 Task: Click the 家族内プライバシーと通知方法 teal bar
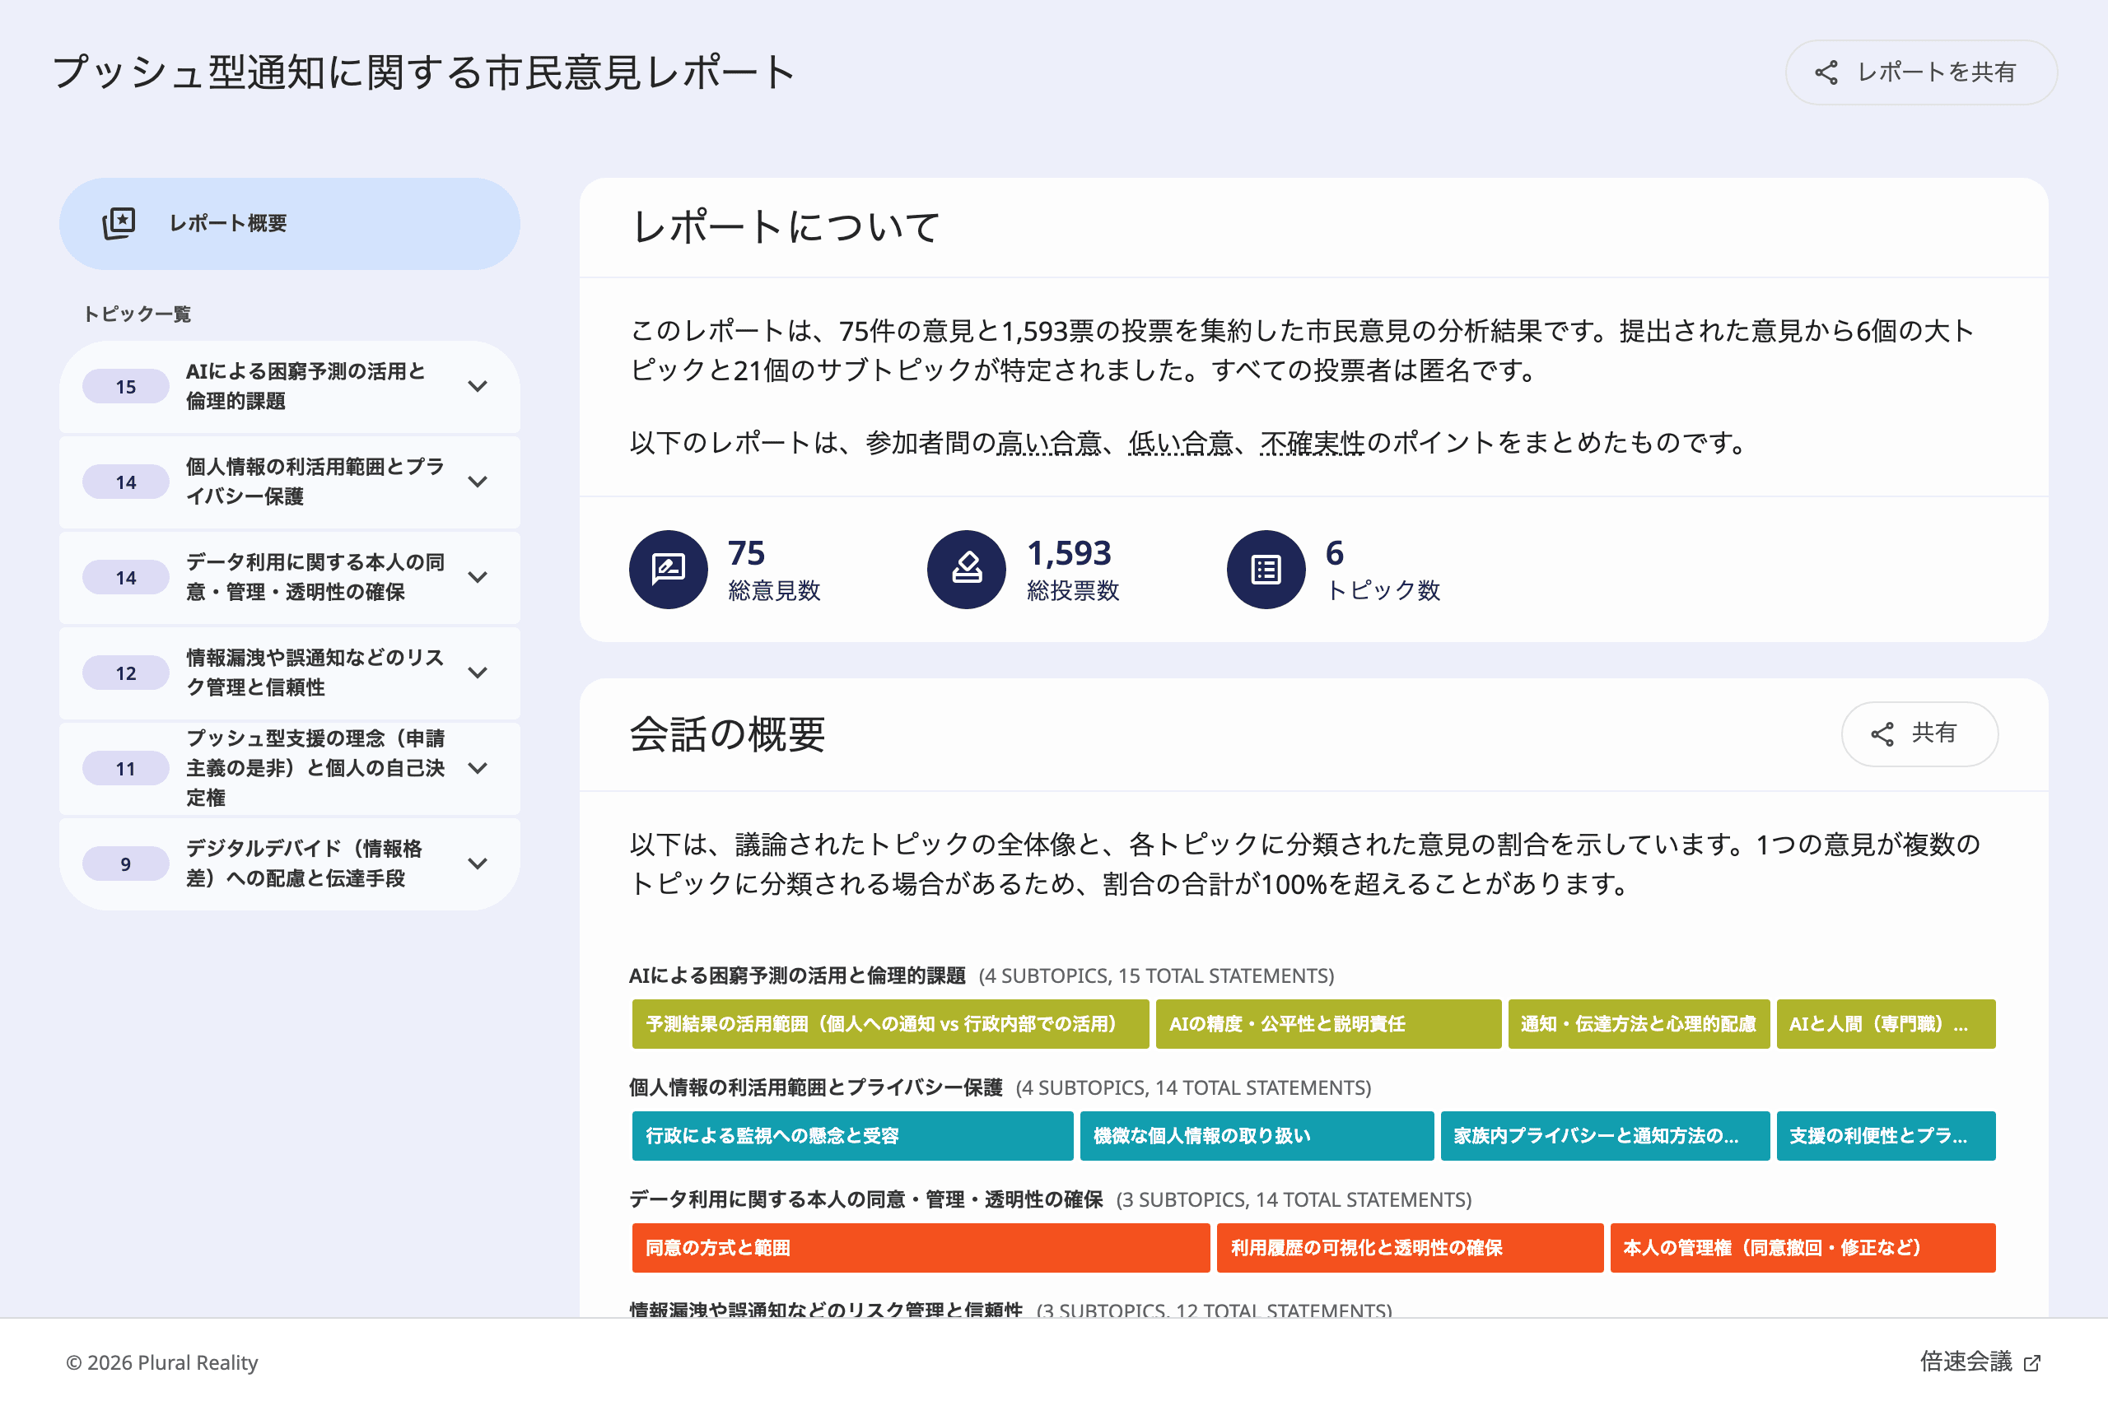[x=1605, y=1136]
